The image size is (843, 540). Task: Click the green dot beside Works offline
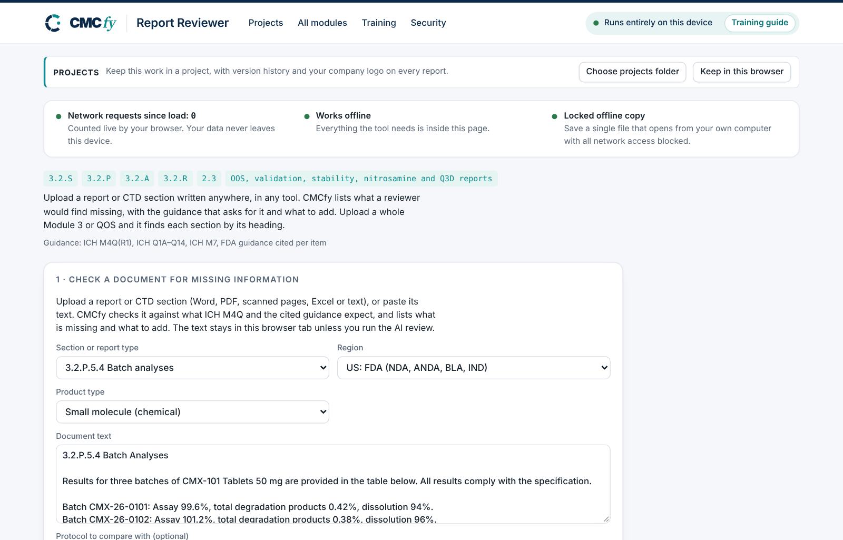click(307, 116)
